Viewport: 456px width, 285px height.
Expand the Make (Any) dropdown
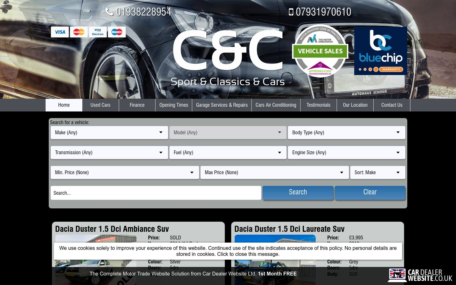pos(109,133)
